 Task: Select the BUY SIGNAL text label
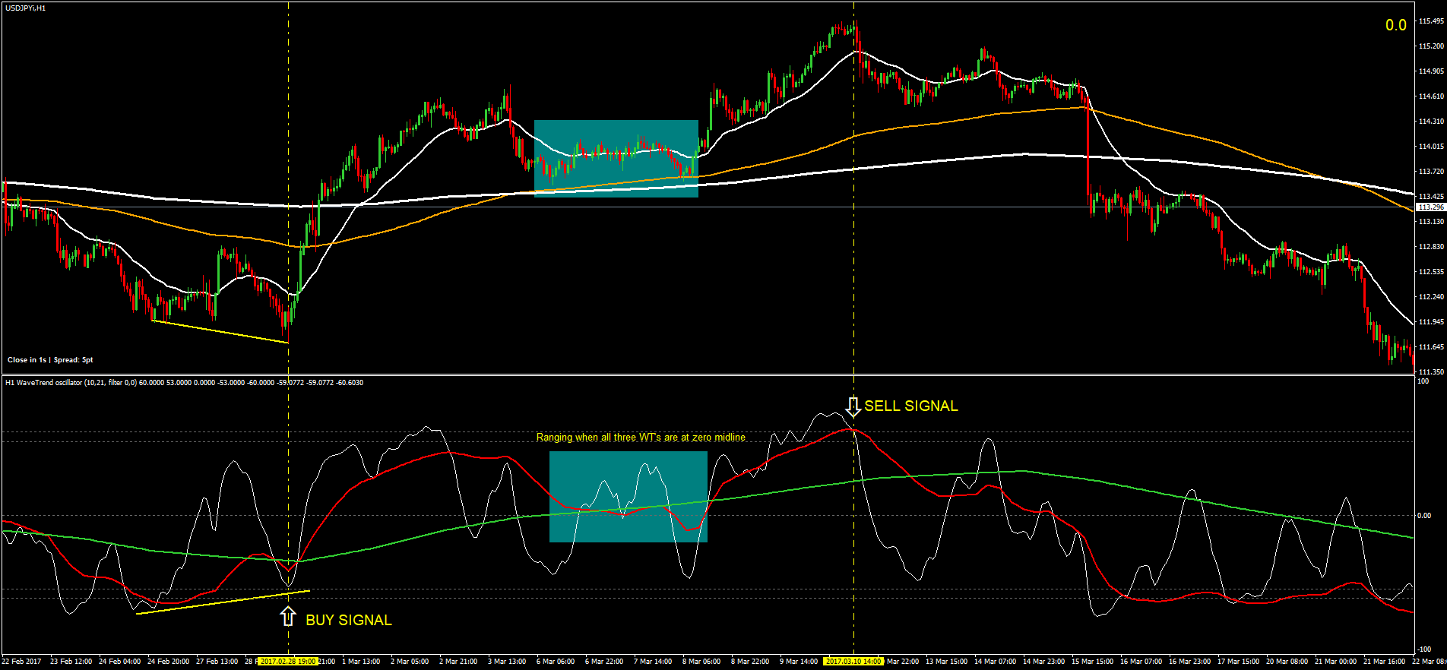(349, 620)
